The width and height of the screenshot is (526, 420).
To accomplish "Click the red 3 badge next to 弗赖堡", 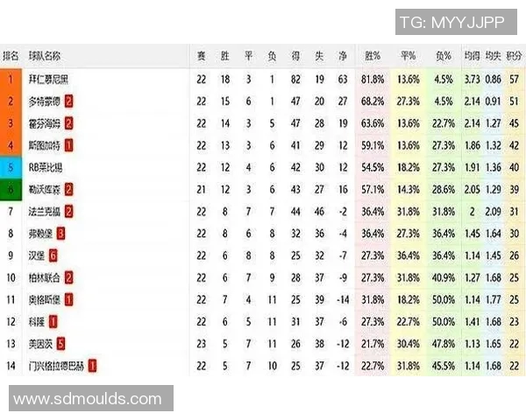I will tap(60, 234).
